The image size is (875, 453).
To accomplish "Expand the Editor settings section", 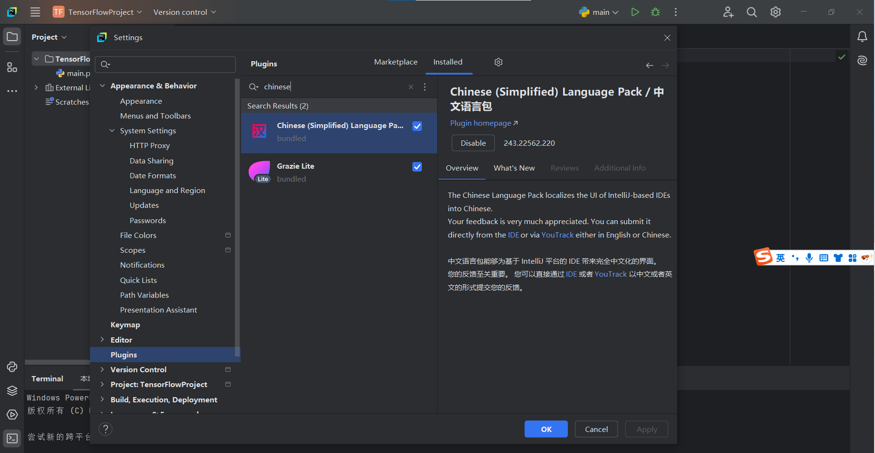I will (102, 340).
